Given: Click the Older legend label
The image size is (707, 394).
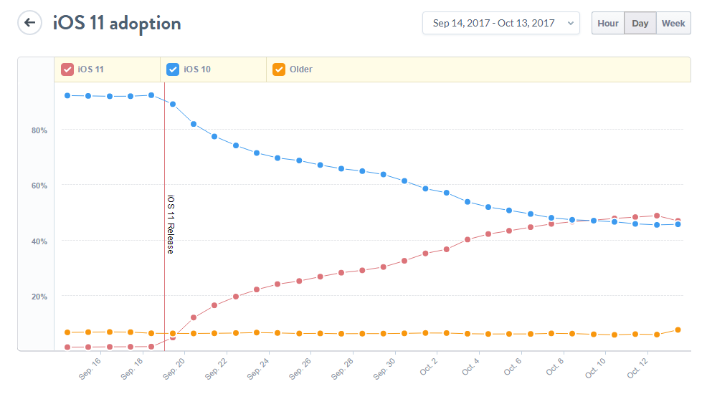Looking at the screenshot, I should coord(301,69).
